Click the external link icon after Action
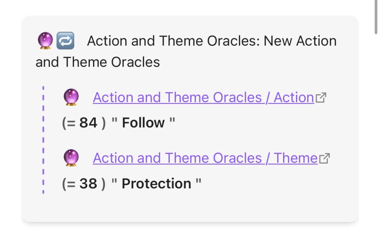 [321, 98]
